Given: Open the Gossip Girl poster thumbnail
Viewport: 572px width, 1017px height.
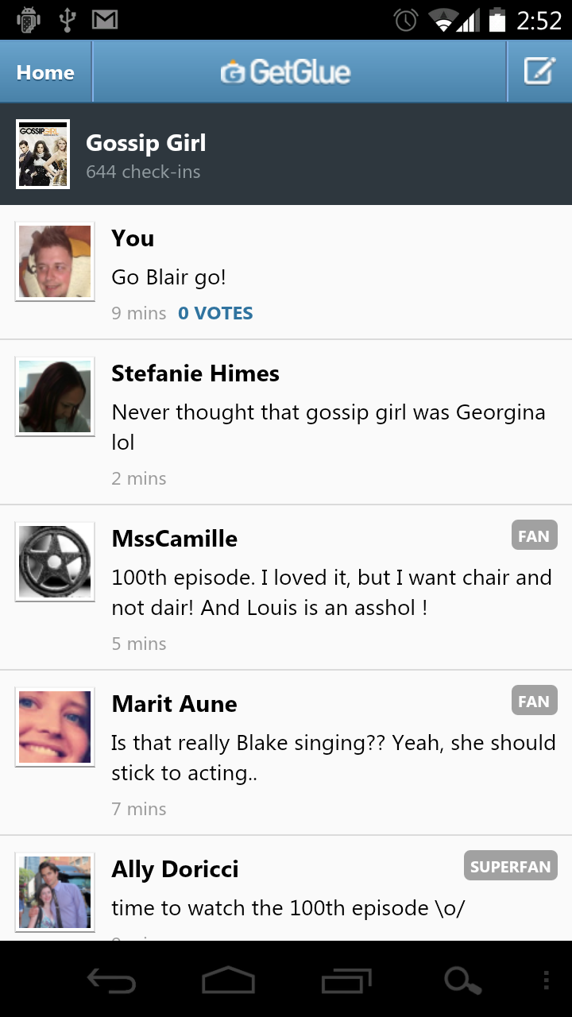Looking at the screenshot, I should tap(43, 154).
